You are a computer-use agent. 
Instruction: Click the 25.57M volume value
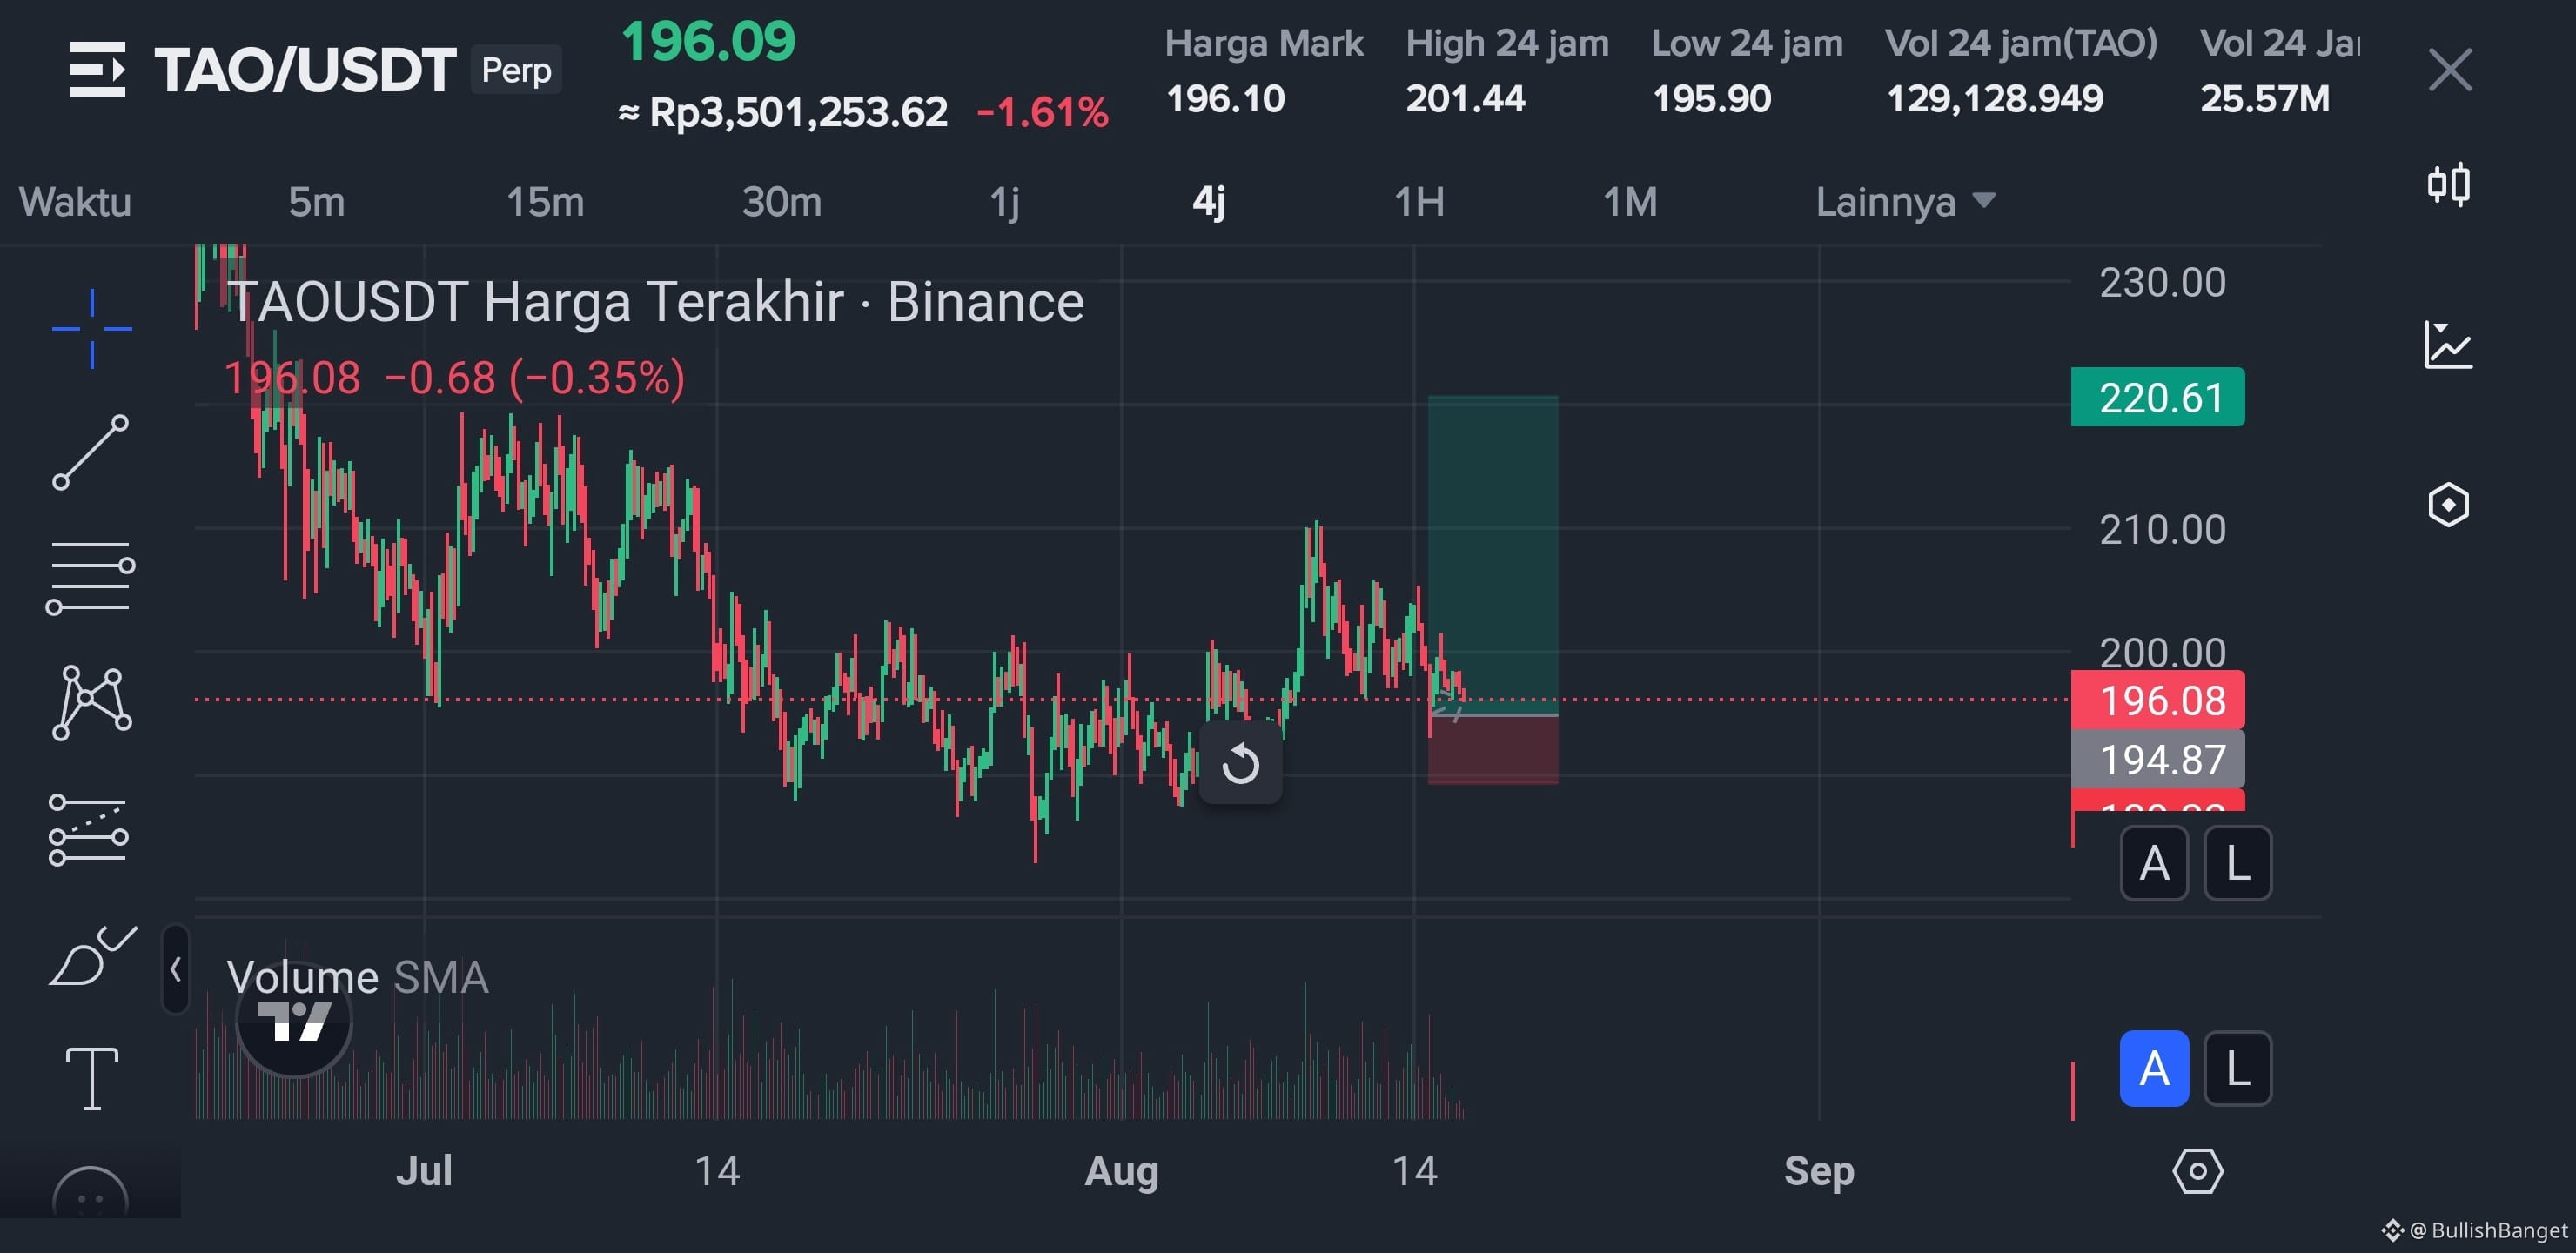(x=2264, y=98)
